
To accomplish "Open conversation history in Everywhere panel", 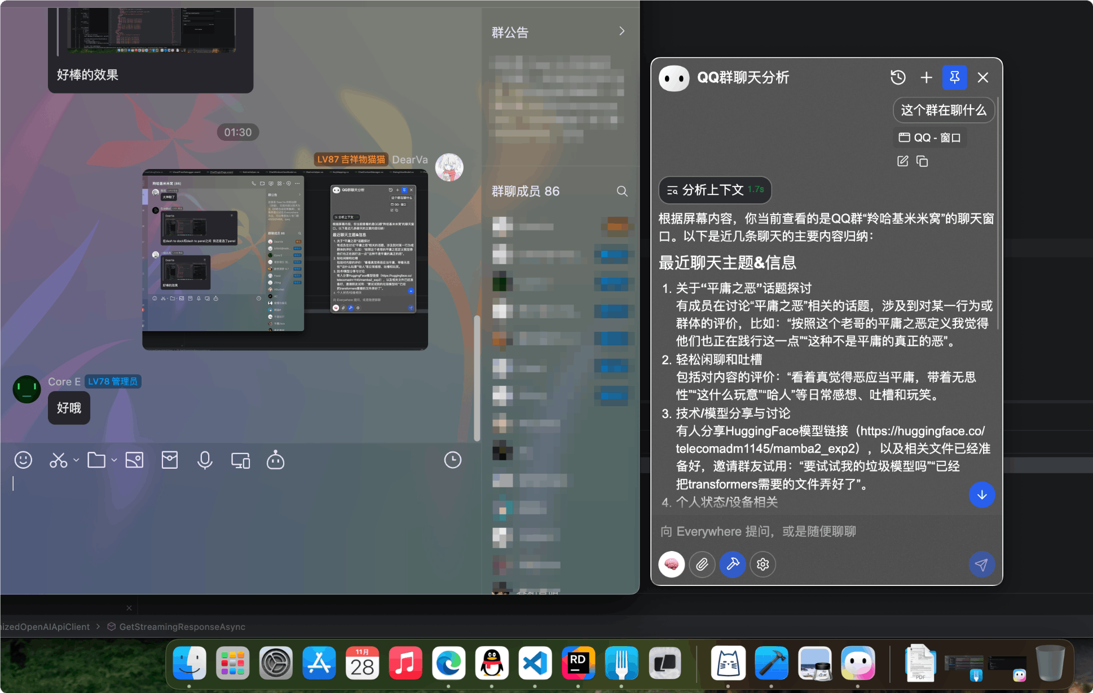I will point(898,77).
